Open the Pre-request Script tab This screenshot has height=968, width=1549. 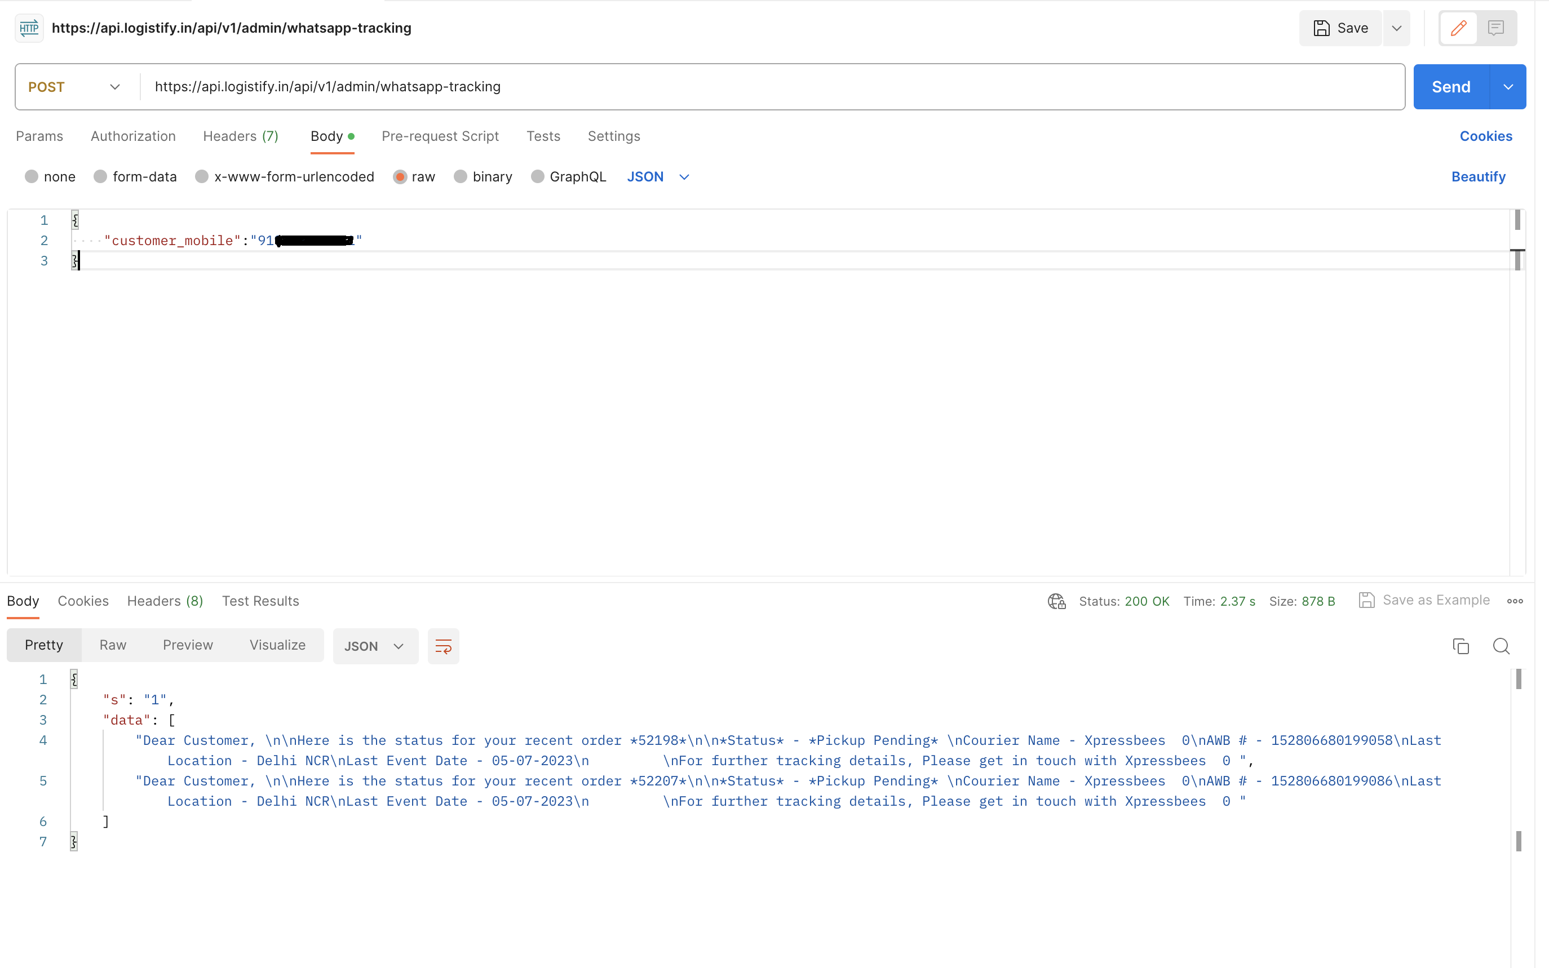coord(440,136)
